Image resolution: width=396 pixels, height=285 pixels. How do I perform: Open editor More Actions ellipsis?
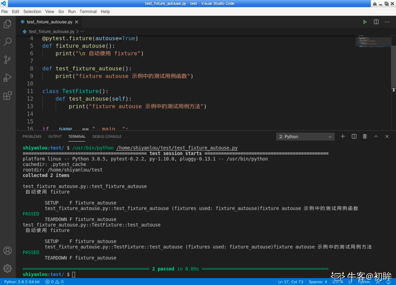tap(387, 22)
